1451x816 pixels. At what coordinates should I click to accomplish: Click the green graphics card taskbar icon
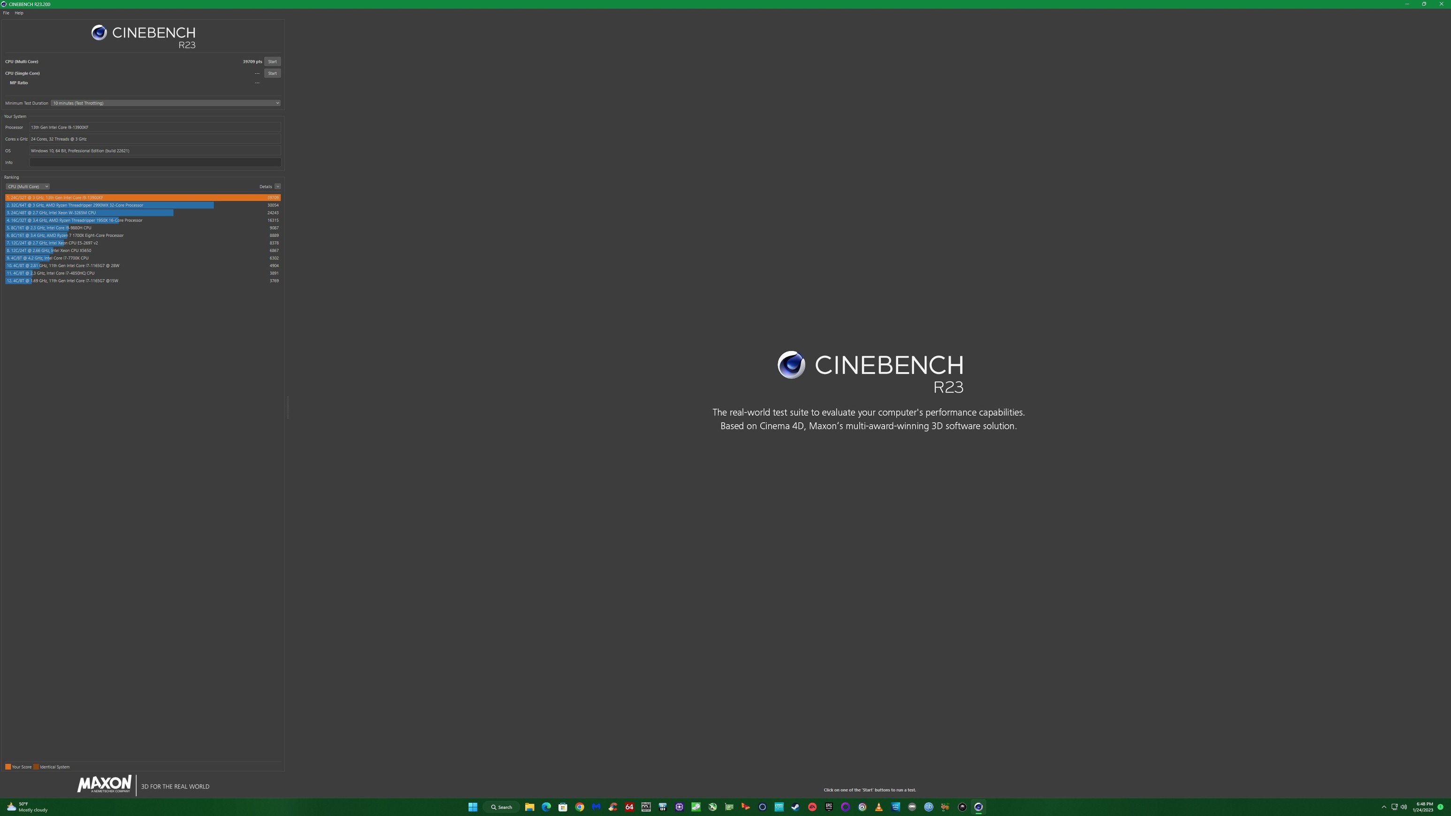tap(729, 807)
